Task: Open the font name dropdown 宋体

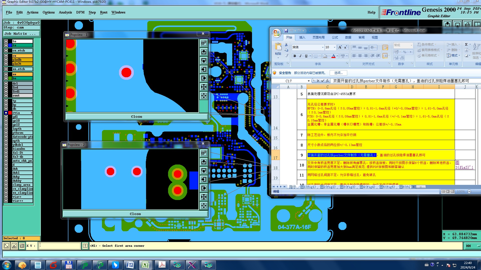Action: pos(323,47)
